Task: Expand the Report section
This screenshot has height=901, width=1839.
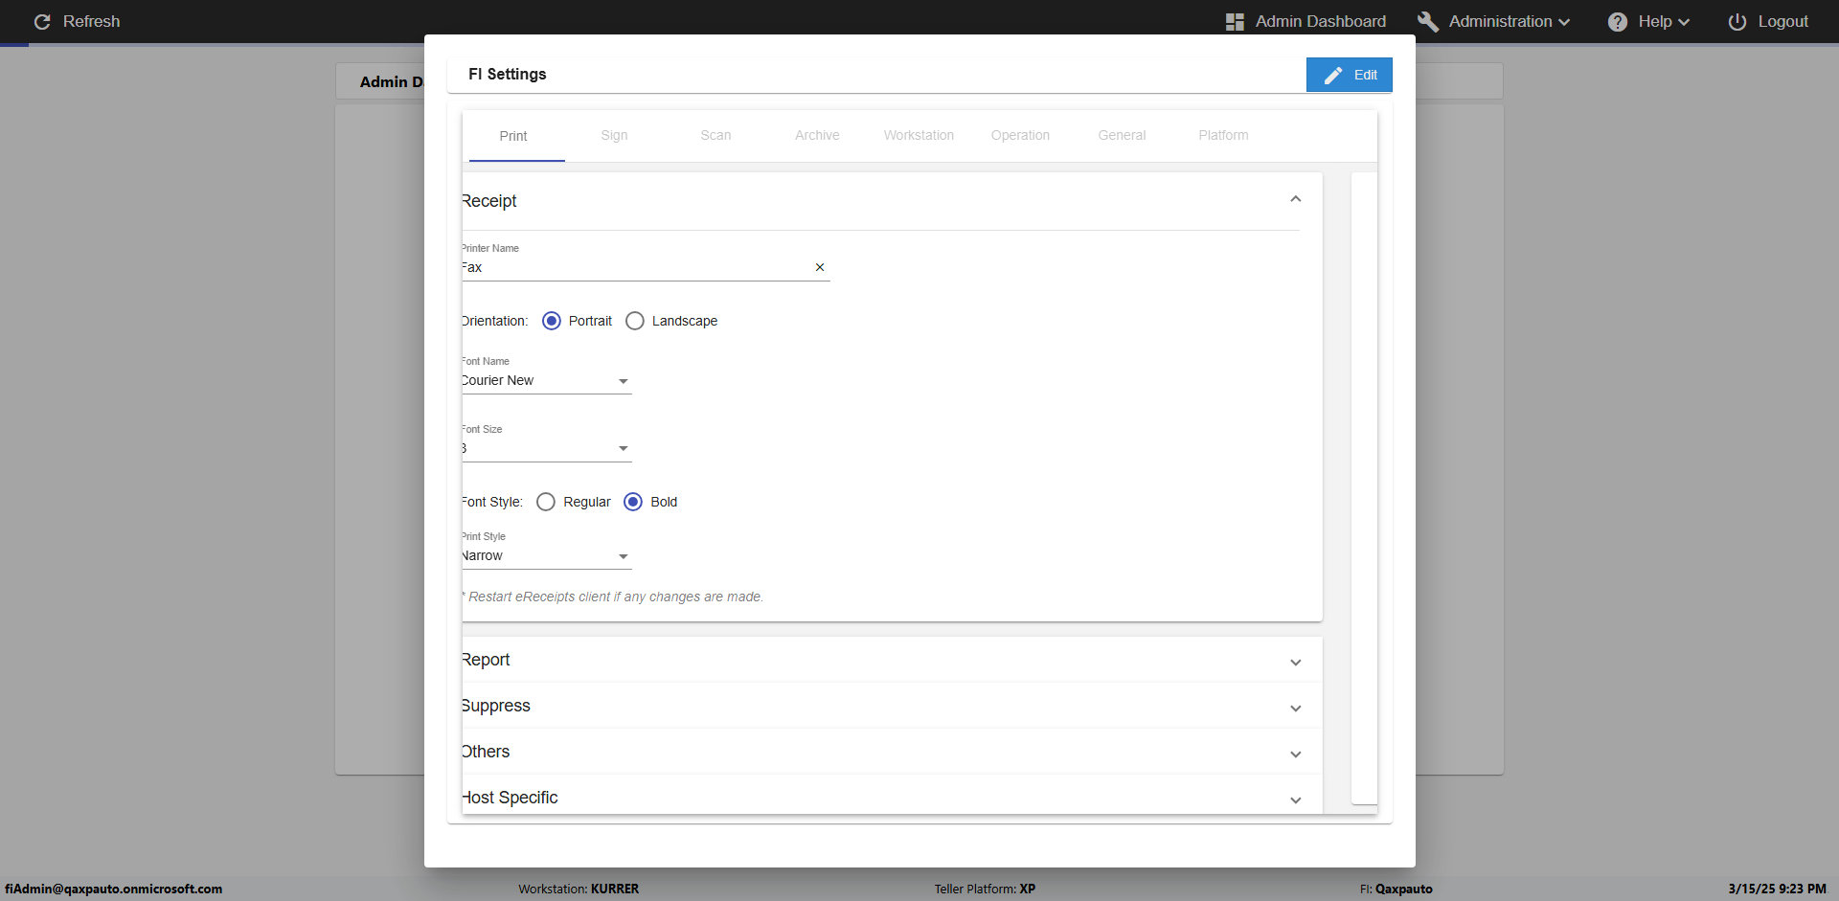Action: pyautogui.click(x=1295, y=662)
